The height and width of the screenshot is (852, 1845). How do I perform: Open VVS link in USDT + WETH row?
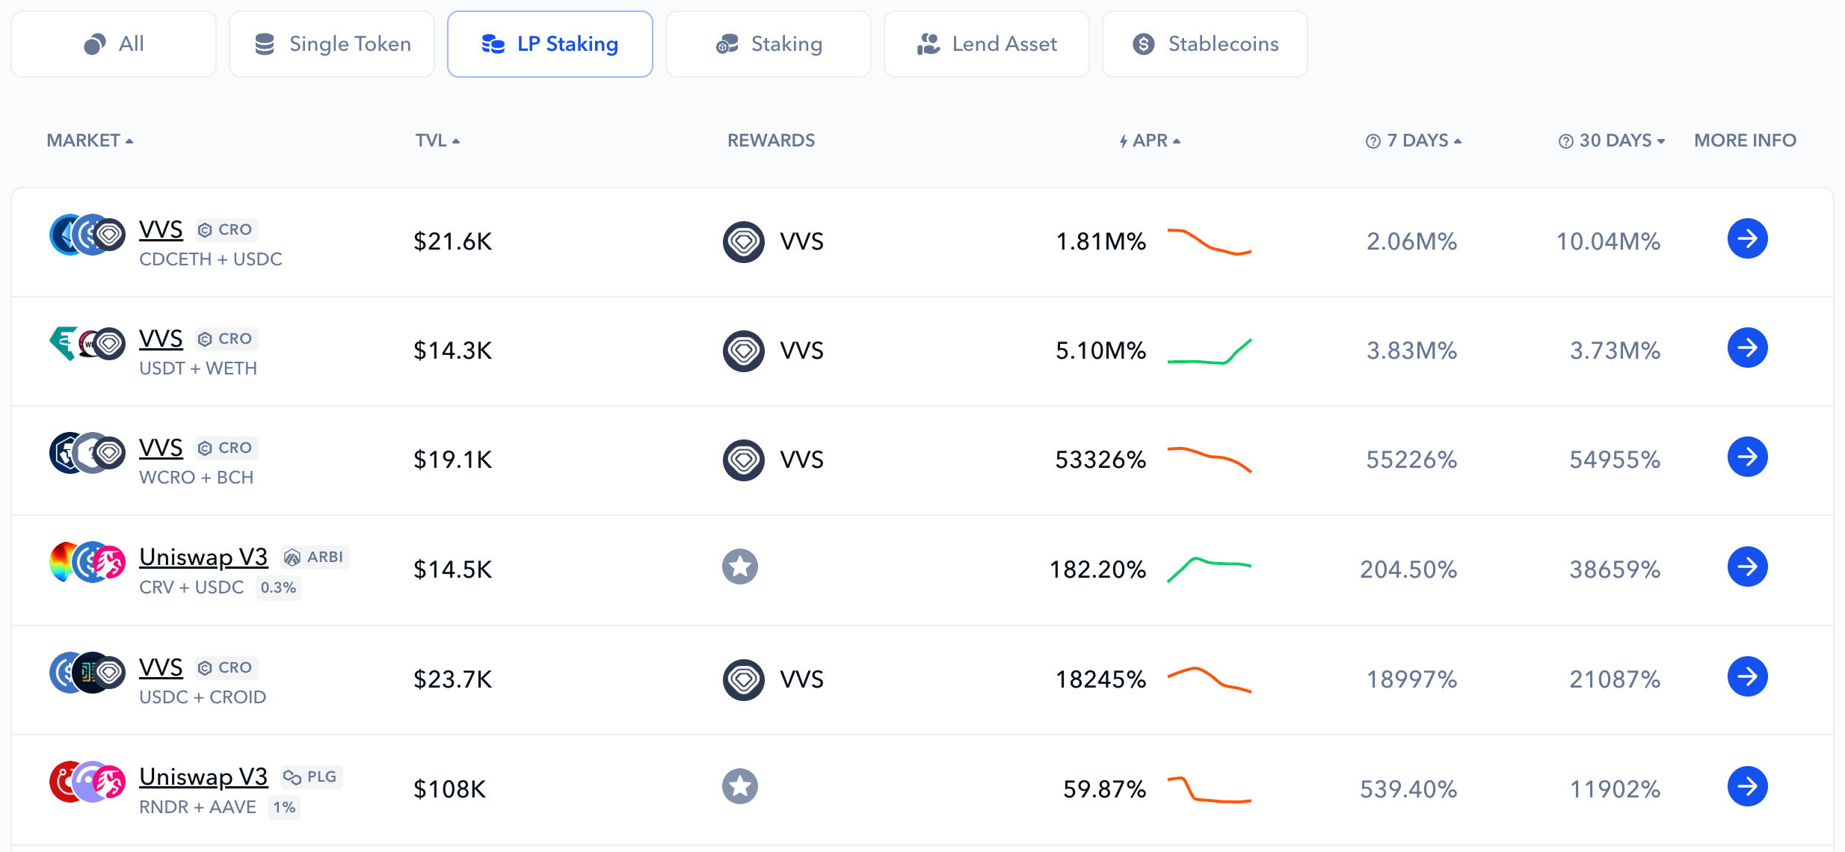click(x=161, y=339)
